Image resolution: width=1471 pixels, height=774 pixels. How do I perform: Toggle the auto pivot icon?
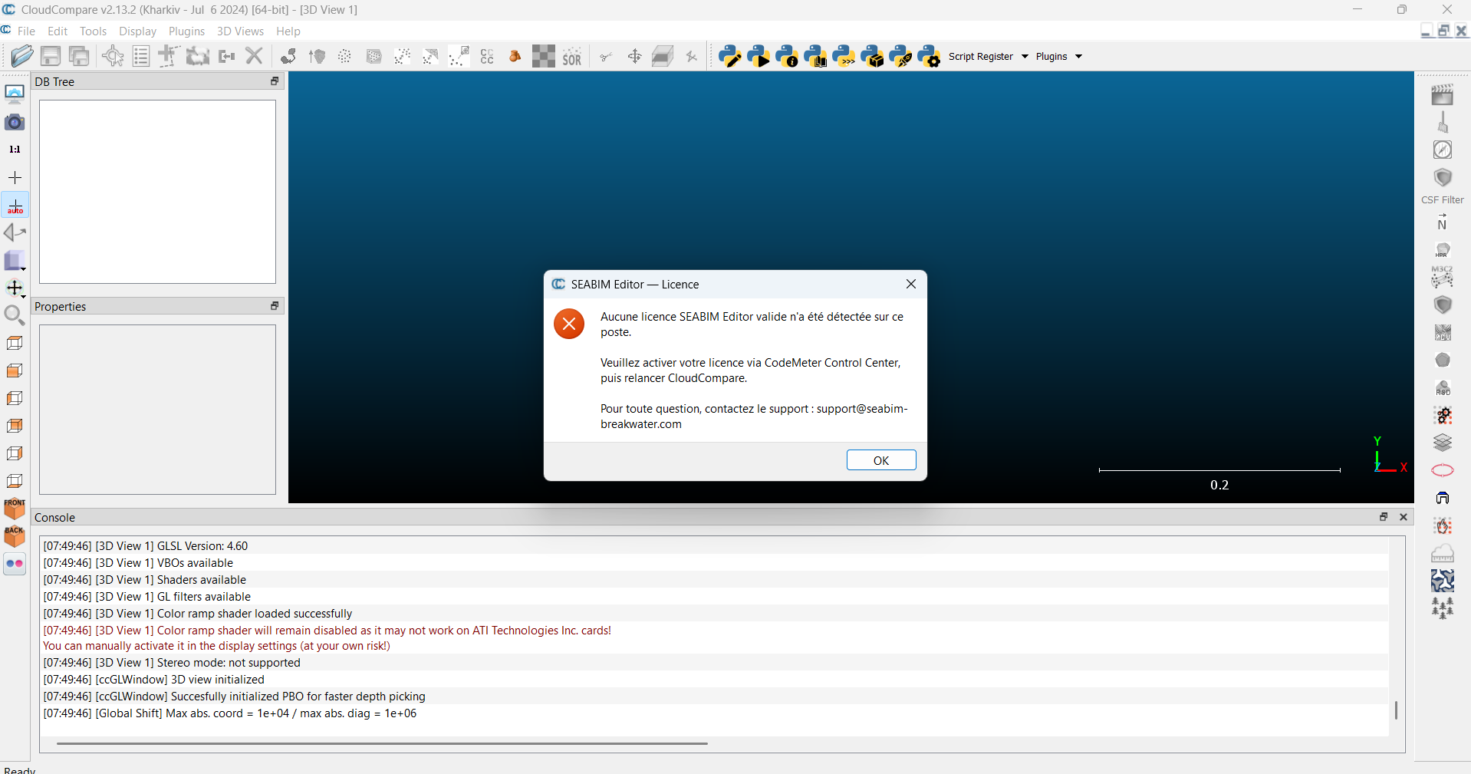(x=15, y=205)
